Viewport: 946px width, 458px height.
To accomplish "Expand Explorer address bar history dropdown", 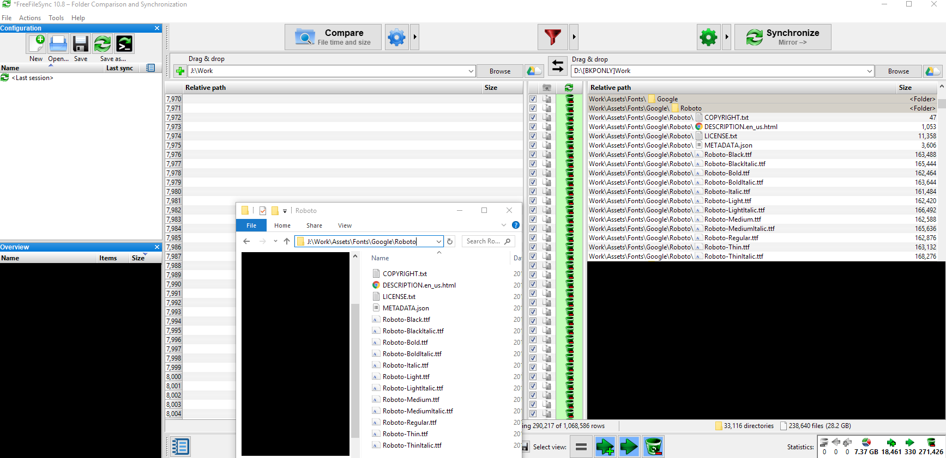I will coord(438,241).
